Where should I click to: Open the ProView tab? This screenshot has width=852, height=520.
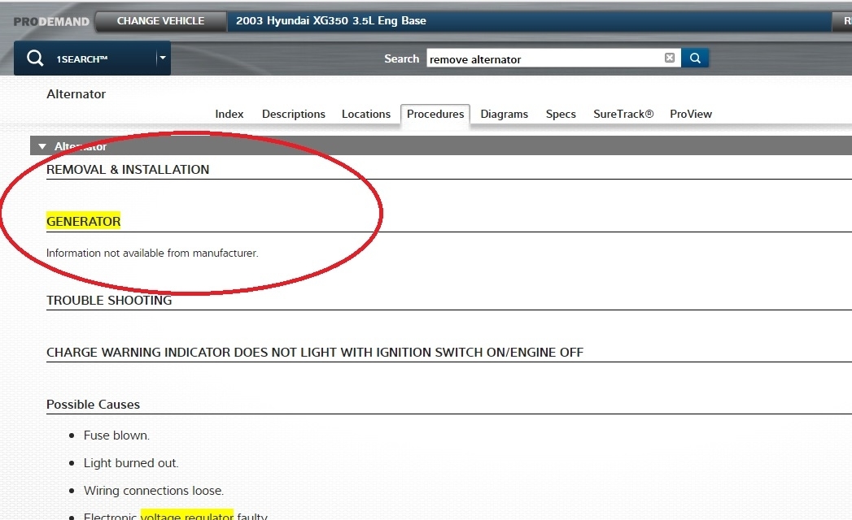[x=691, y=114]
